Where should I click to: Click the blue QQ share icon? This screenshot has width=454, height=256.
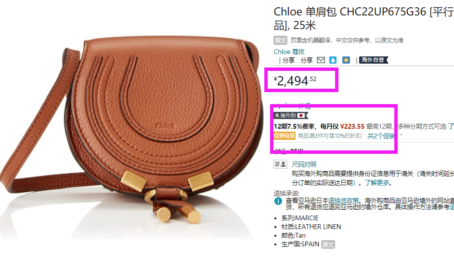click(333, 60)
